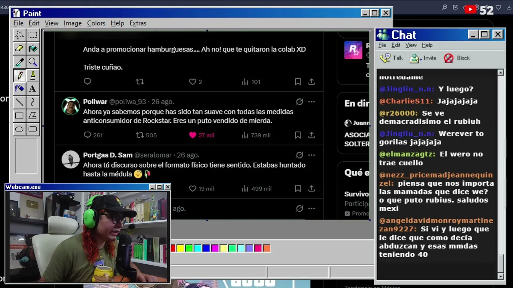Click the Invite button in Chat
Viewport: 513px width, 288px height.
(x=423, y=58)
